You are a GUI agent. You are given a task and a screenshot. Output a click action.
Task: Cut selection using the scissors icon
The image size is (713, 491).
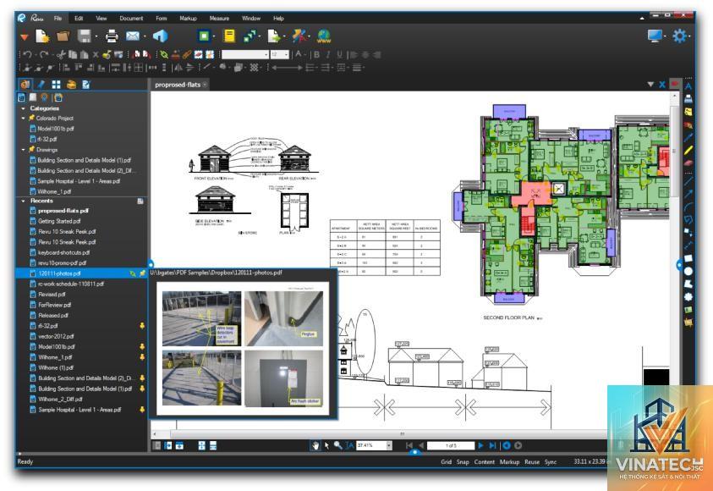(61, 55)
